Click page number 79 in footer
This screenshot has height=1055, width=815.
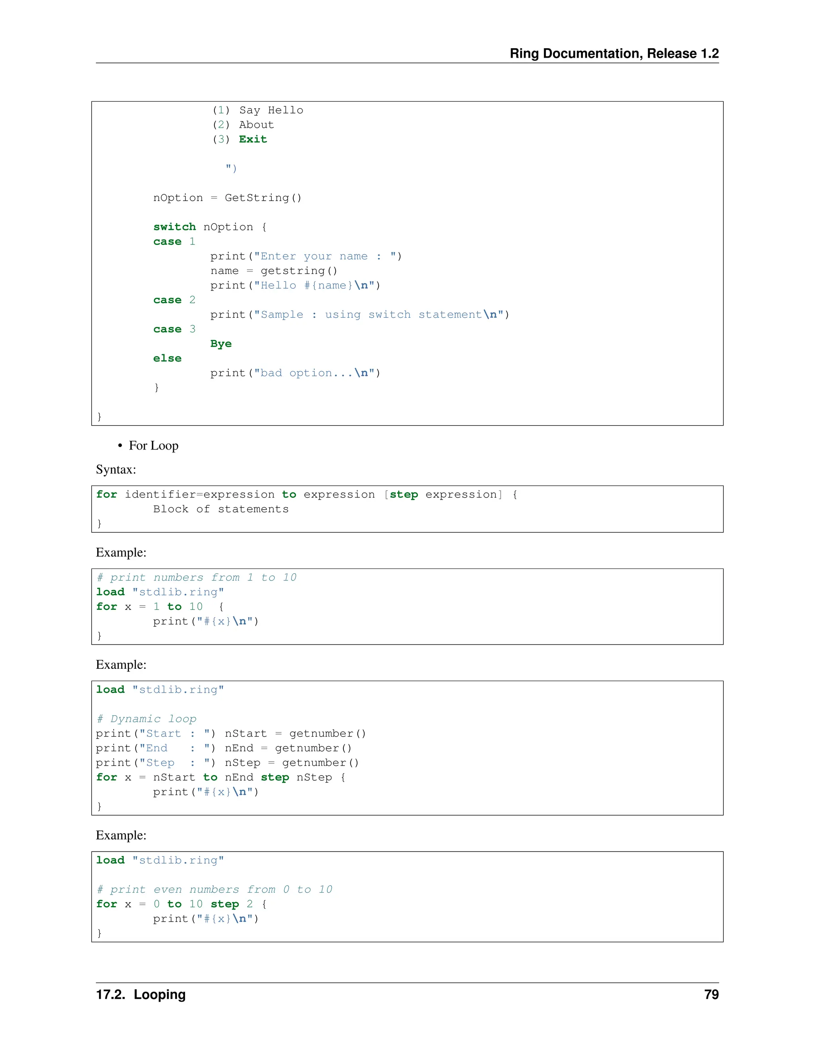(x=711, y=994)
